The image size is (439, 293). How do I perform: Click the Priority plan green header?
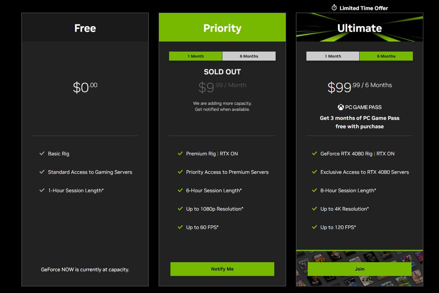(222, 27)
